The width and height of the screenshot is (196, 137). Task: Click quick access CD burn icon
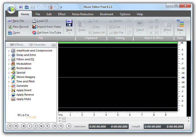point(50,7)
